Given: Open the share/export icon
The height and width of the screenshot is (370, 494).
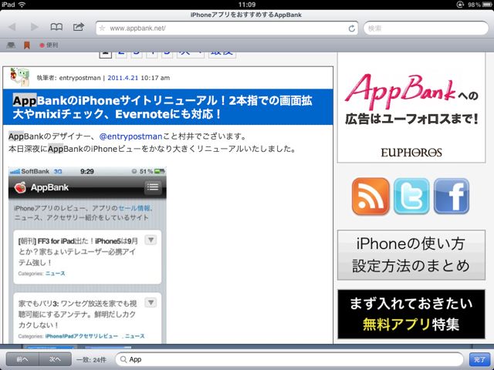Looking at the screenshot, I should tap(79, 27).
